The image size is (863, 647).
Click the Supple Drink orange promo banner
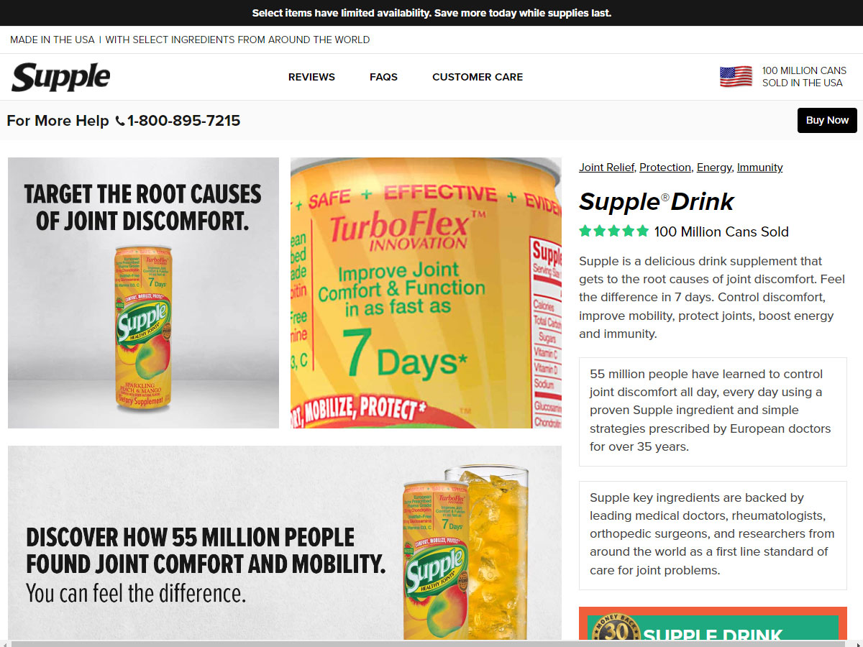pyautogui.click(x=713, y=624)
